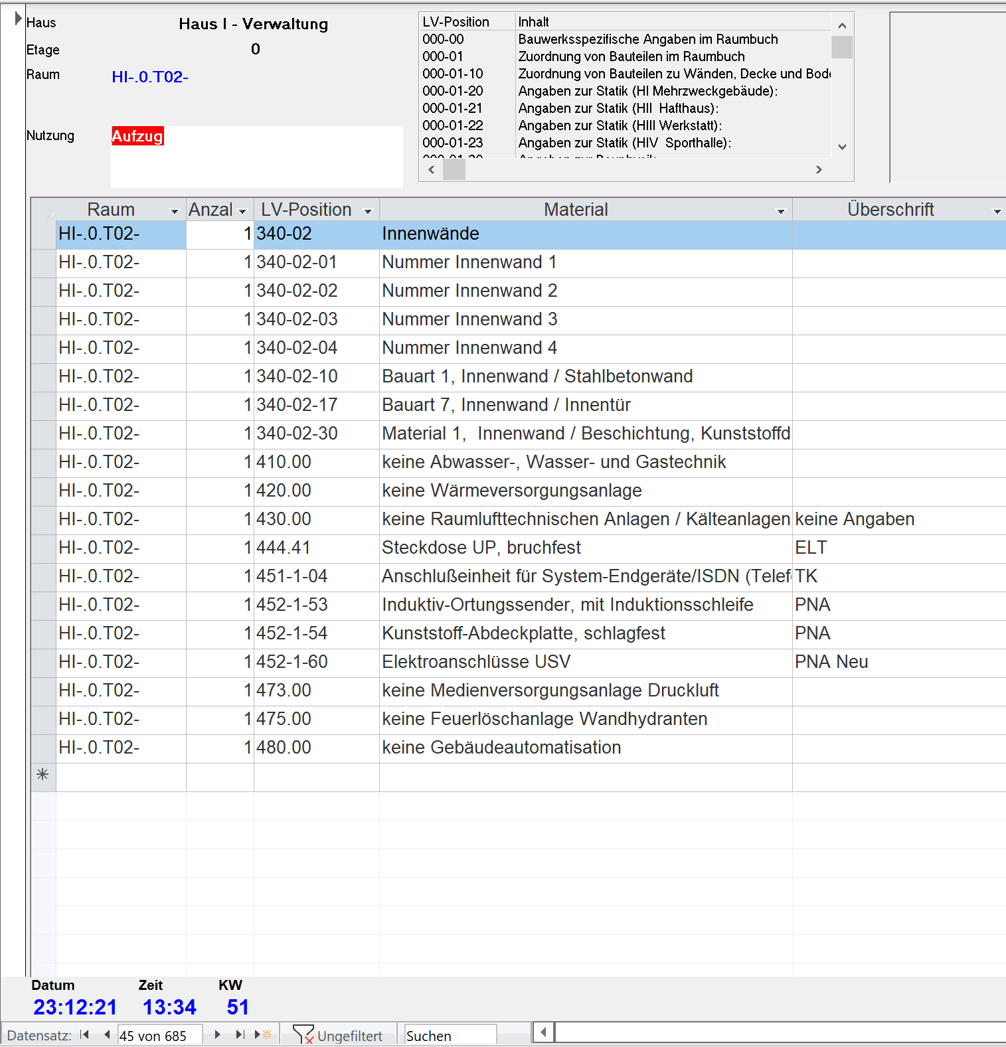Viewport: 1006px width, 1047px height.
Task: Click the KW value 51
Action: [x=238, y=1007]
